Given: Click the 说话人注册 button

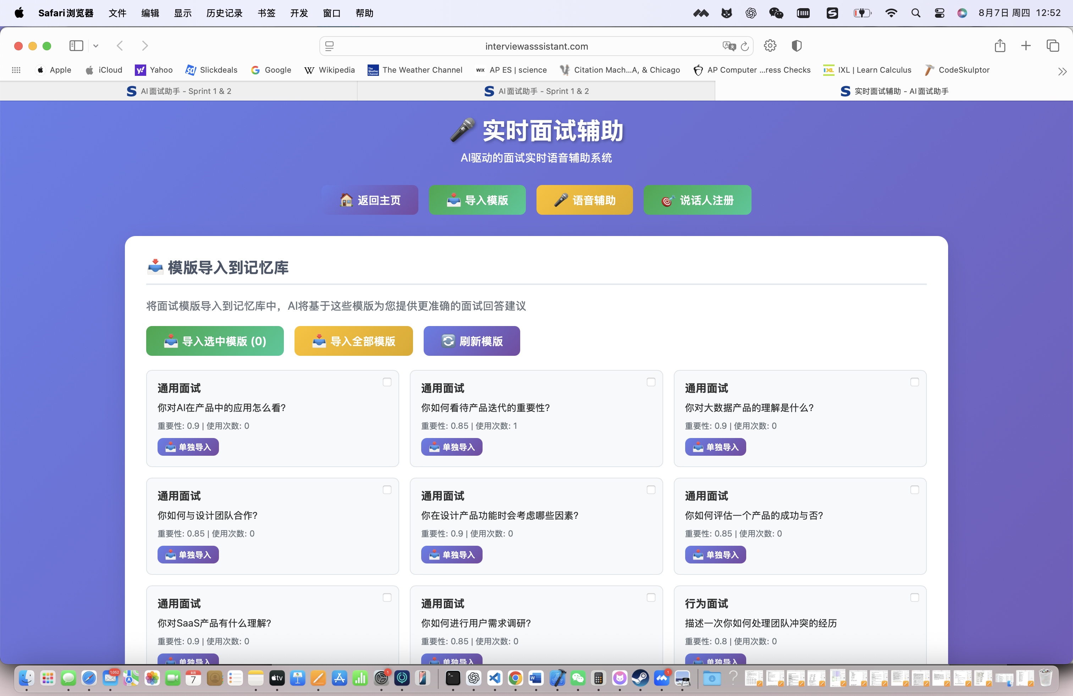Looking at the screenshot, I should point(697,200).
